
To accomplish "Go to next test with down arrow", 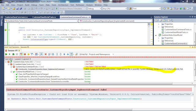I will click(x=68, y=54).
